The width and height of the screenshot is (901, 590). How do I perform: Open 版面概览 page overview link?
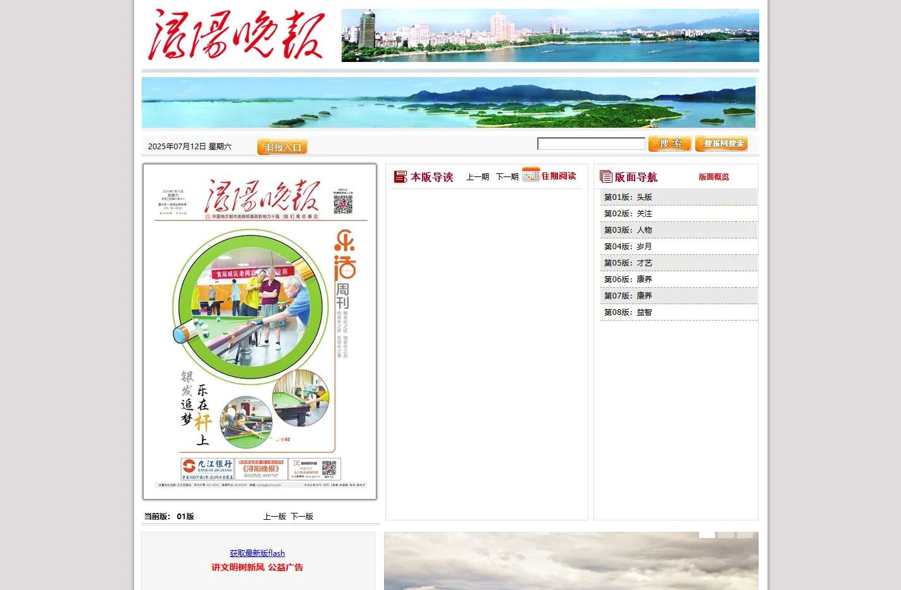714,177
